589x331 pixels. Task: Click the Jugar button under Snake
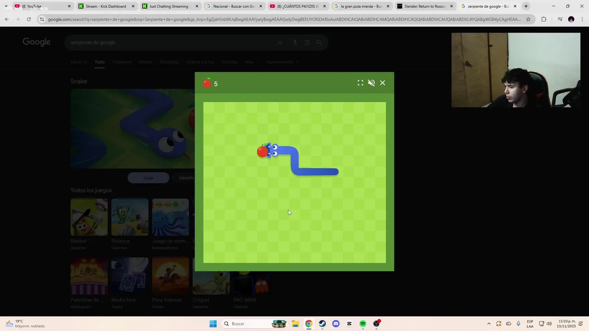[148, 178]
